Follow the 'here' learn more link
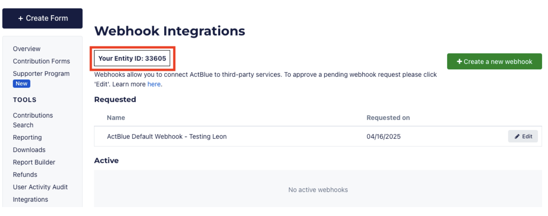 click(x=154, y=84)
